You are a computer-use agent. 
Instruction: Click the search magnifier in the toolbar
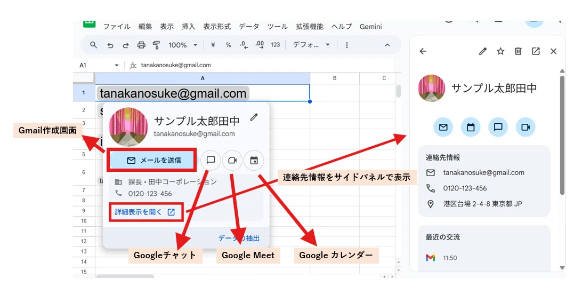click(93, 45)
